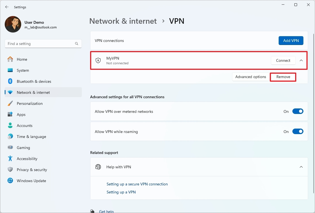Open Windows Update via its icon
This screenshot has height=213, width=315.
click(x=10, y=181)
